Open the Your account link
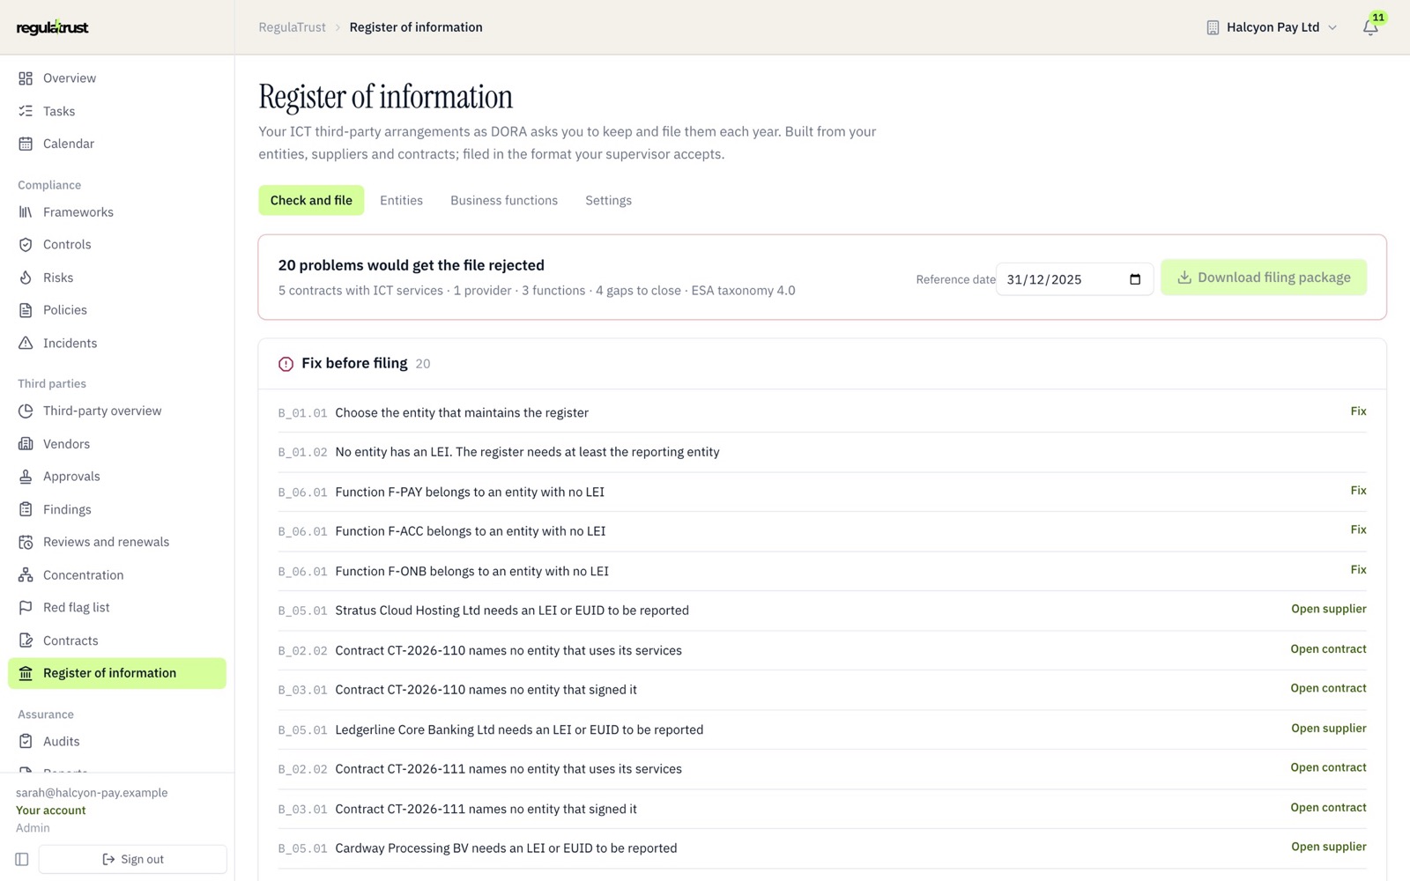This screenshot has height=881, width=1410. click(51, 811)
